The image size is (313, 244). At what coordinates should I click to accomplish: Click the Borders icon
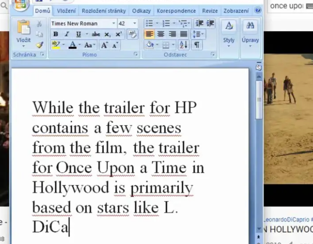tap(166, 45)
